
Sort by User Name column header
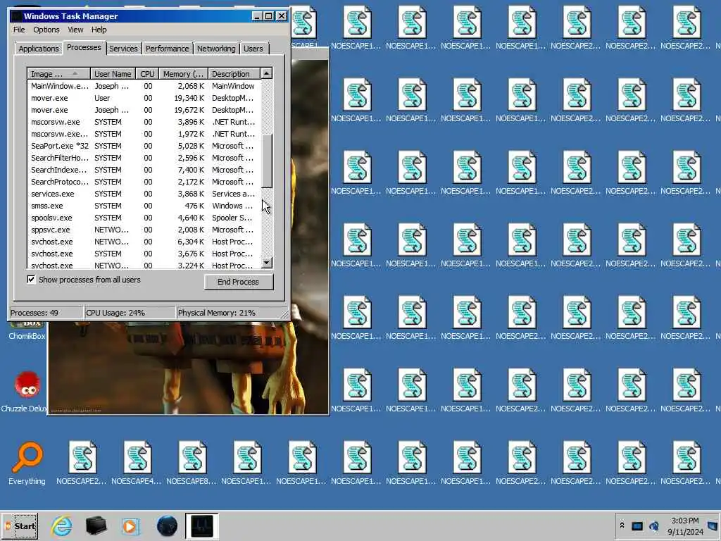click(113, 73)
